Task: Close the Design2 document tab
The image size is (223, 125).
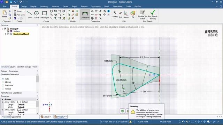Action: pos(66,117)
